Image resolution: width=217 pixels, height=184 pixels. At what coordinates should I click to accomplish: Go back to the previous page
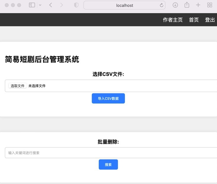pyautogui.click(x=51, y=5)
